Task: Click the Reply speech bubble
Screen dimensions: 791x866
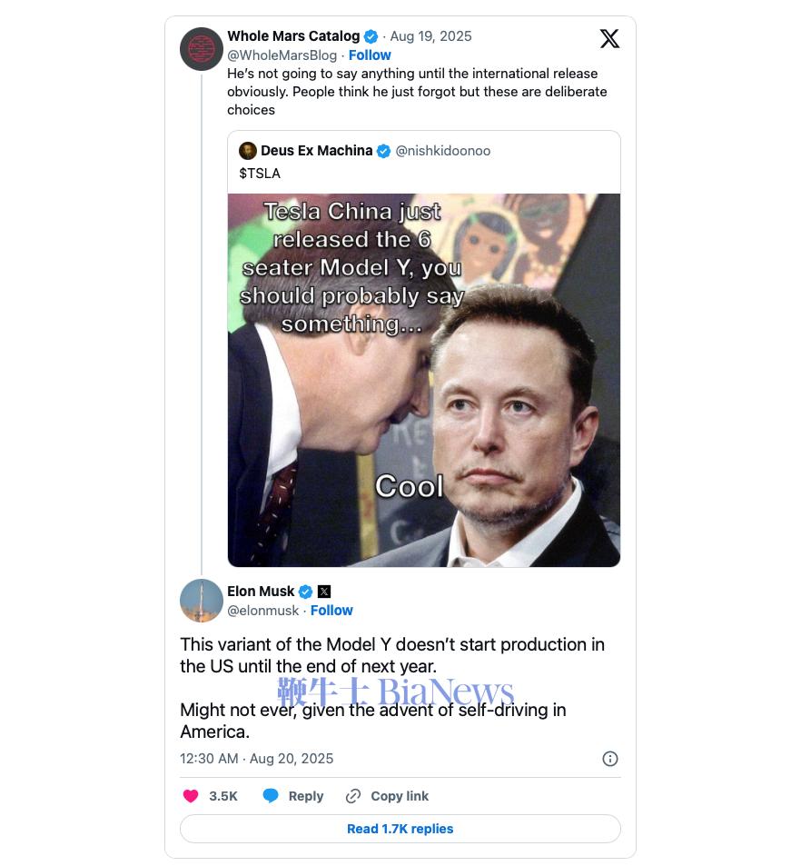Action: tap(271, 796)
